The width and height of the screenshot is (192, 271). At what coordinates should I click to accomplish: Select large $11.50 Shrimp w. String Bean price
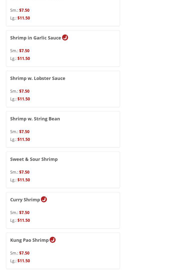(24, 139)
